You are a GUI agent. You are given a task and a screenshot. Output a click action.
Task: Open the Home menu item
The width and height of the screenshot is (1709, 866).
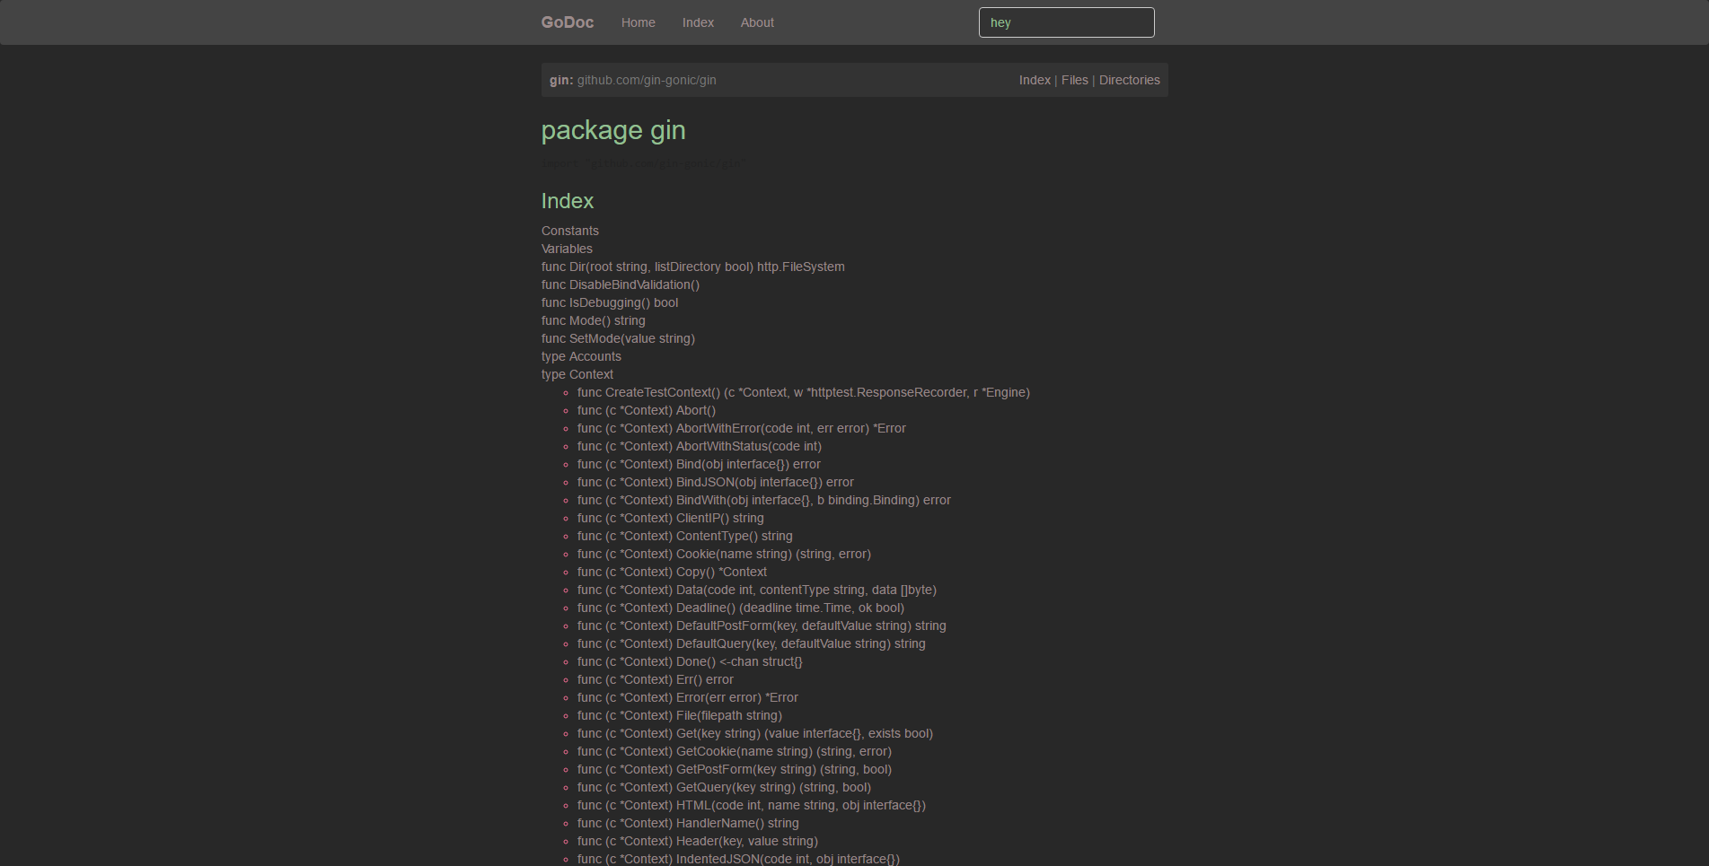pos(638,22)
